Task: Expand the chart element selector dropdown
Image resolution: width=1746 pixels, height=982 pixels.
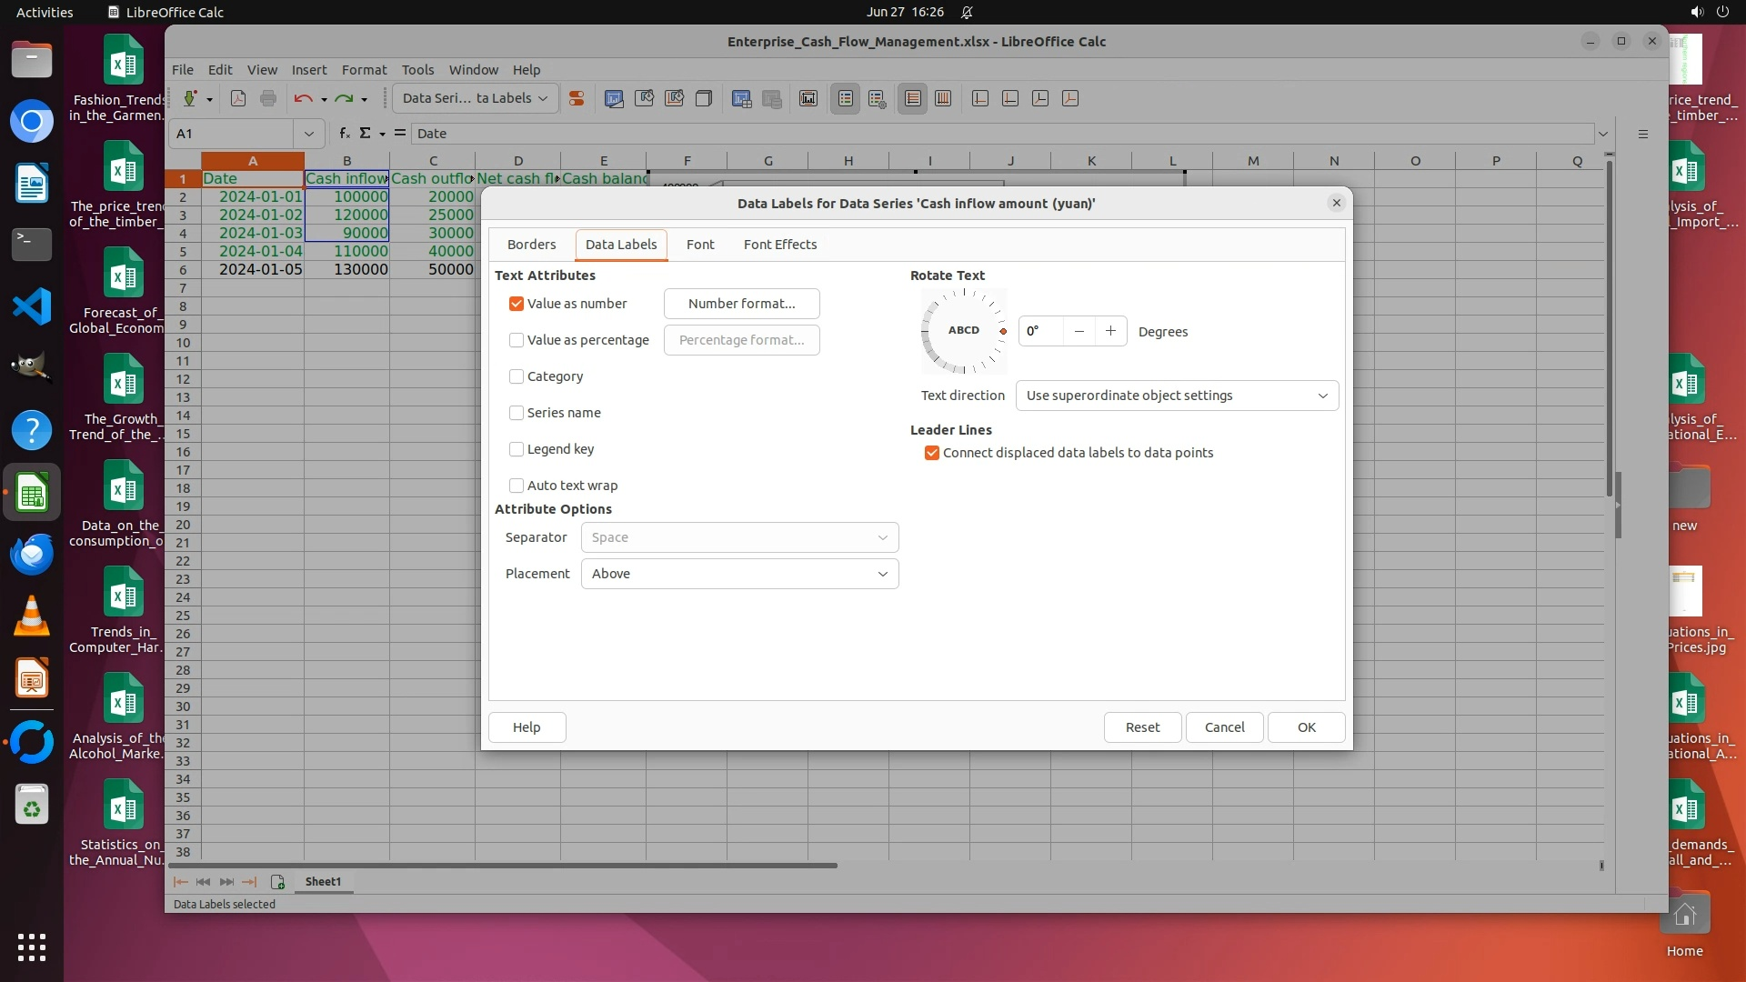Action: click(475, 98)
